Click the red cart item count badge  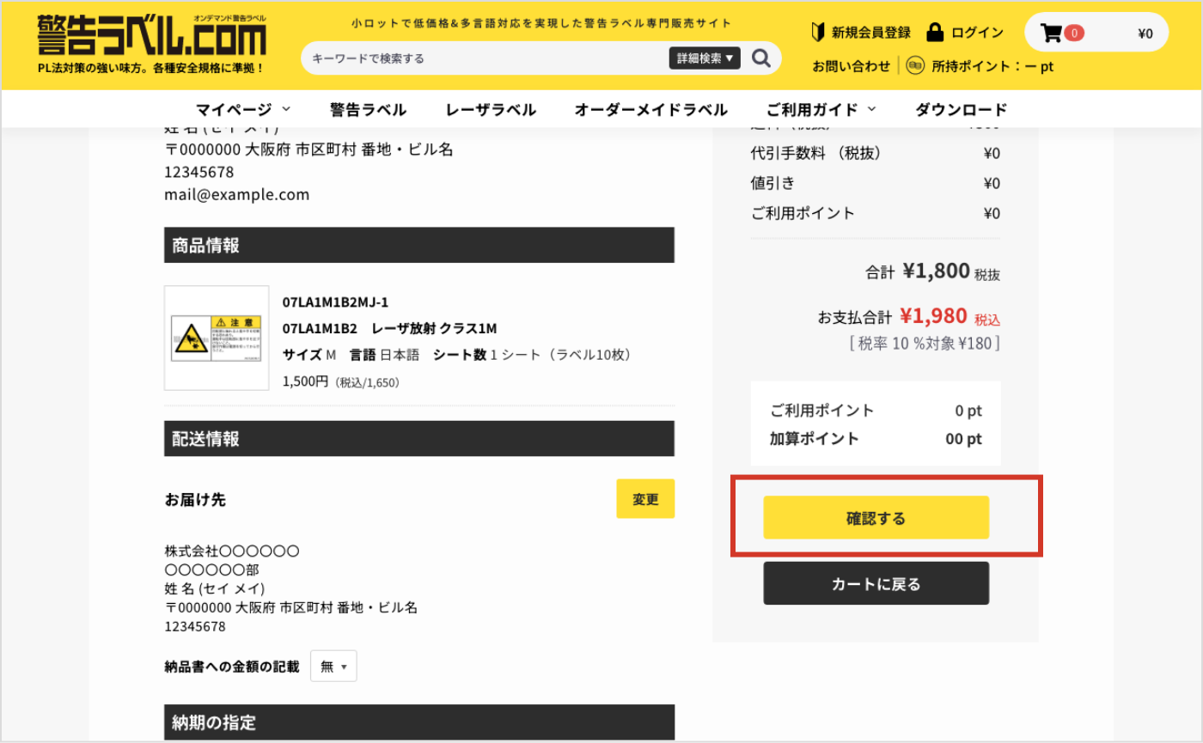tap(1073, 33)
